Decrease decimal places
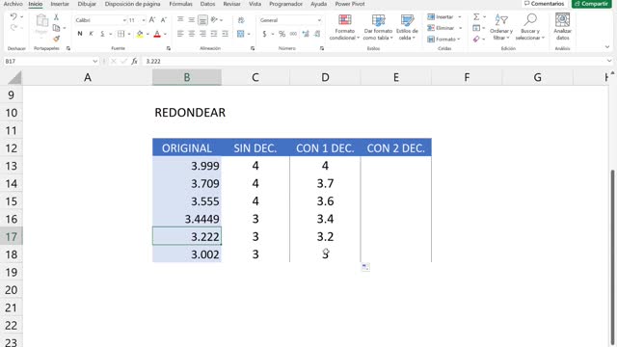The height and width of the screenshot is (347, 617). (317, 34)
